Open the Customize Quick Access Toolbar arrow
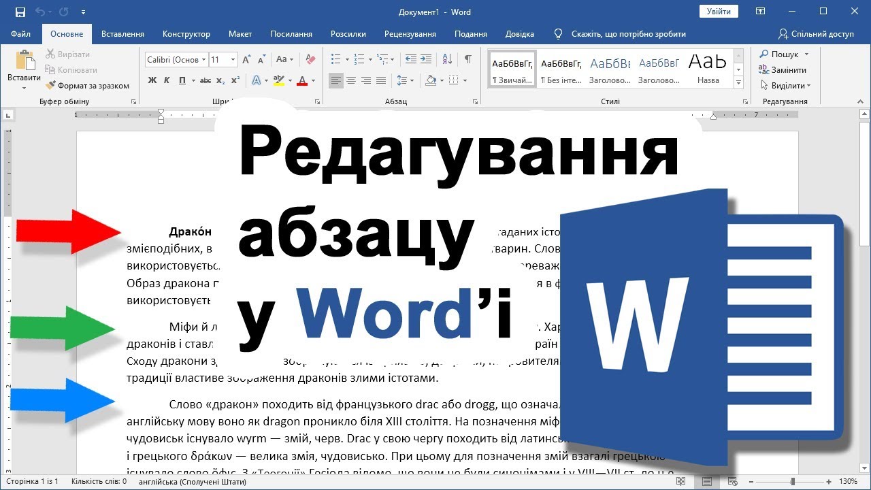 coord(83,12)
